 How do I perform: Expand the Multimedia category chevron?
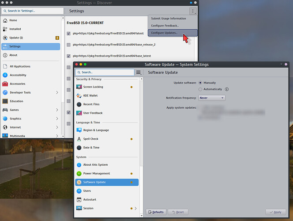point(57,136)
